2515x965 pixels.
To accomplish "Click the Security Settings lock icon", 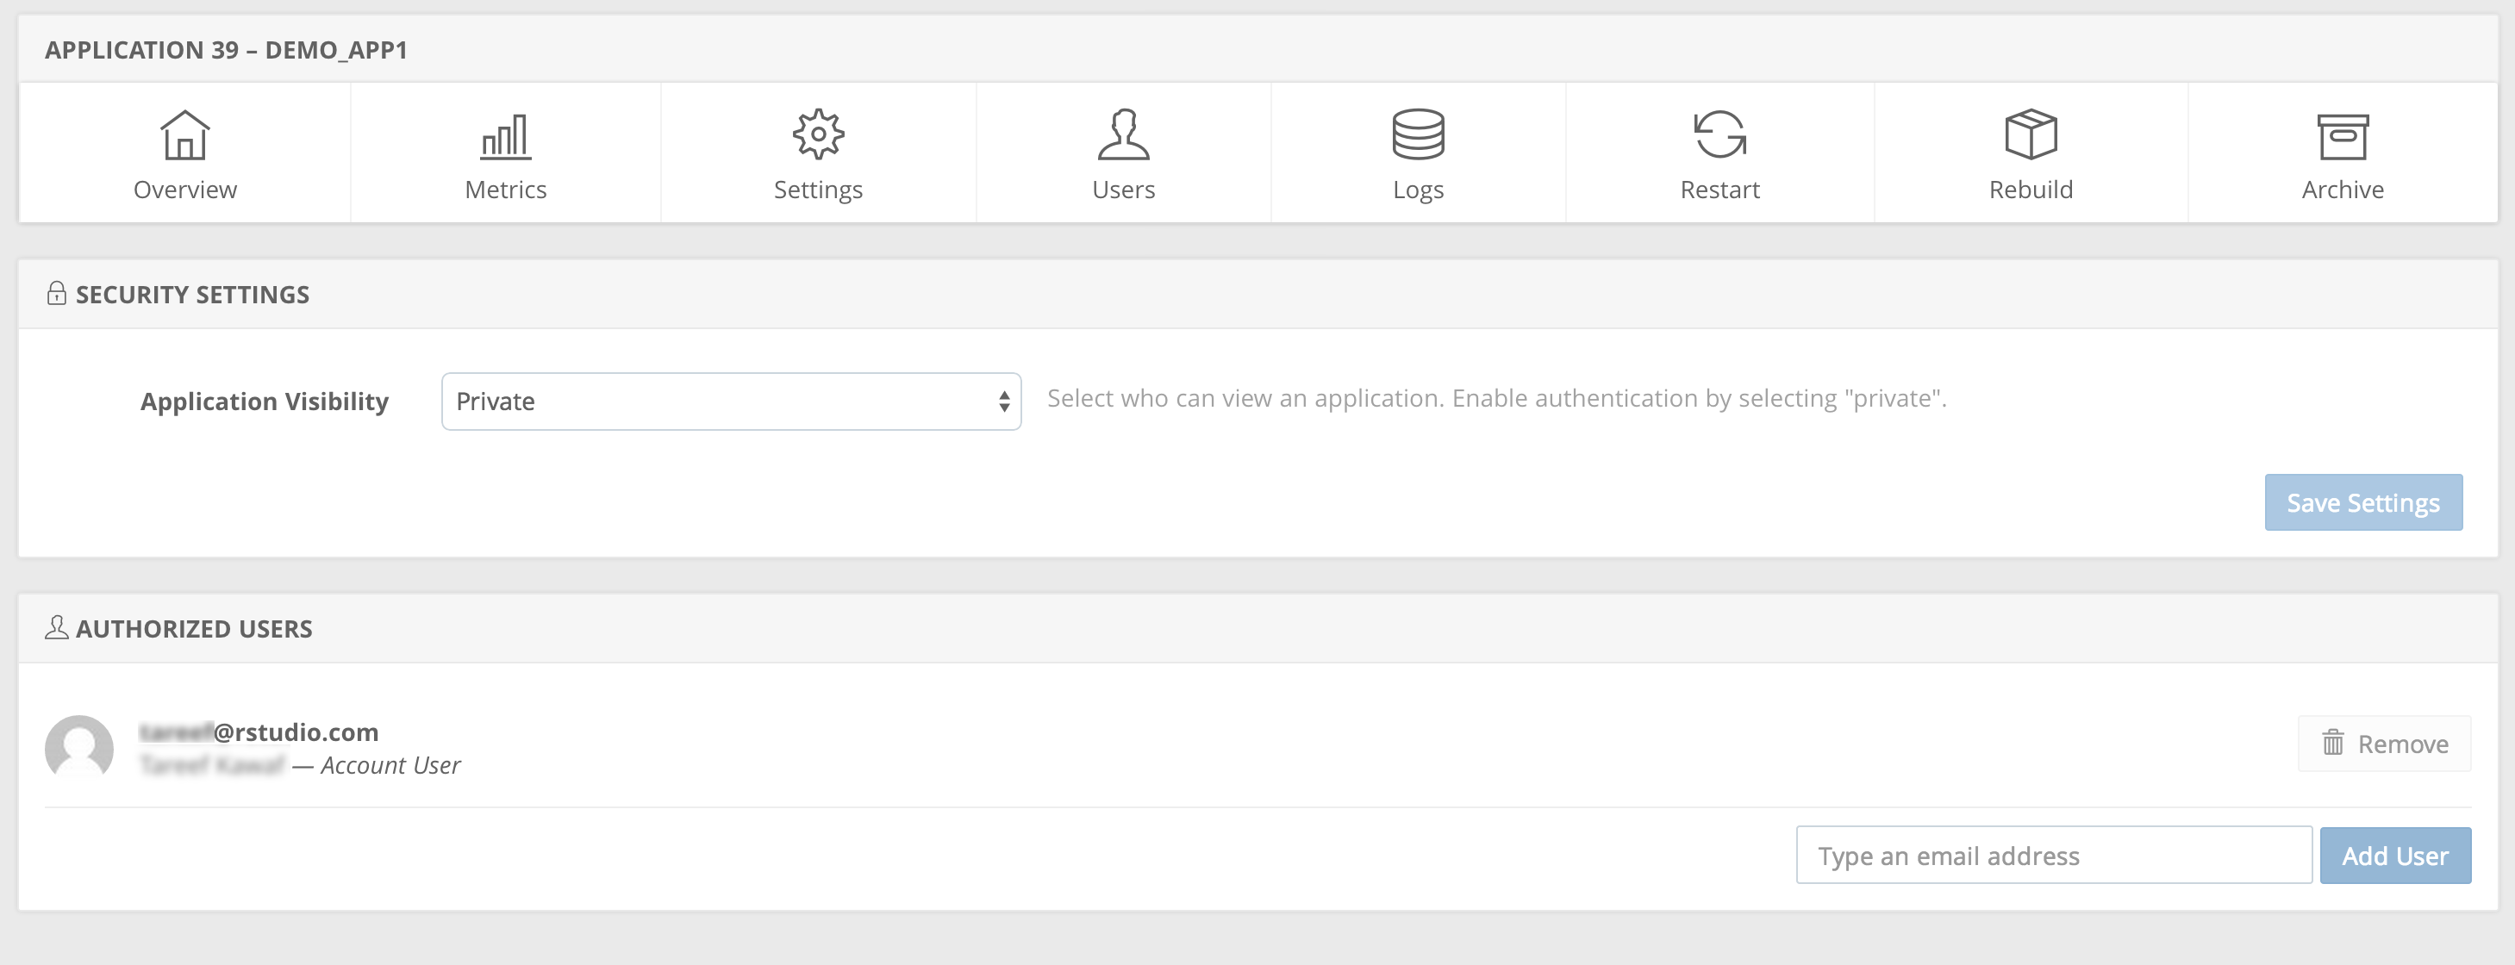I will [x=57, y=294].
